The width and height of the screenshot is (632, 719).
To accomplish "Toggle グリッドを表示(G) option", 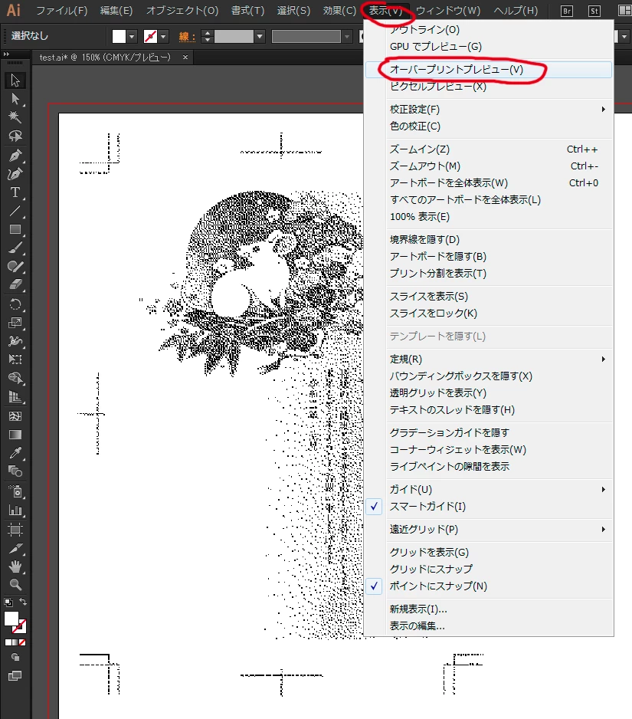I will pyautogui.click(x=489, y=552).
